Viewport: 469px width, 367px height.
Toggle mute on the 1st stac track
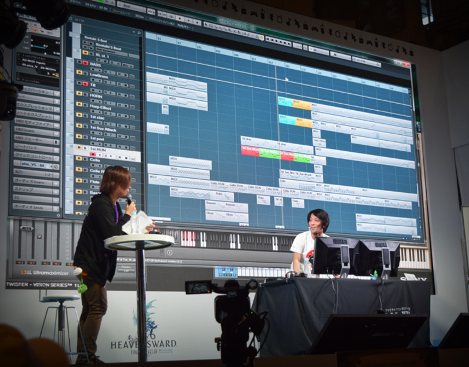tap(79, 115)
